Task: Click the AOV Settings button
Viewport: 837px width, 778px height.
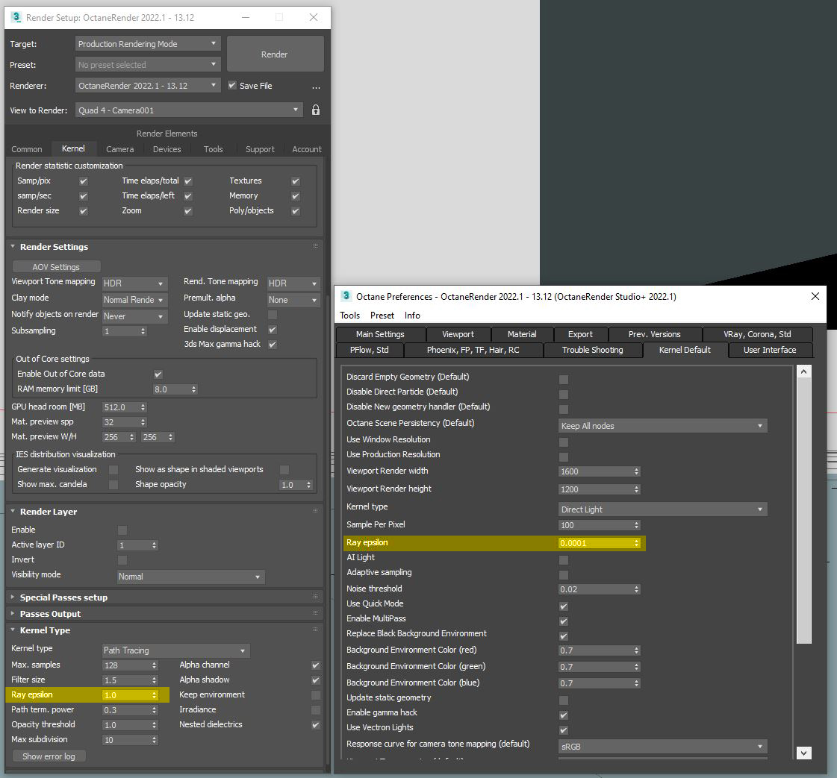Action: [56, 266]
